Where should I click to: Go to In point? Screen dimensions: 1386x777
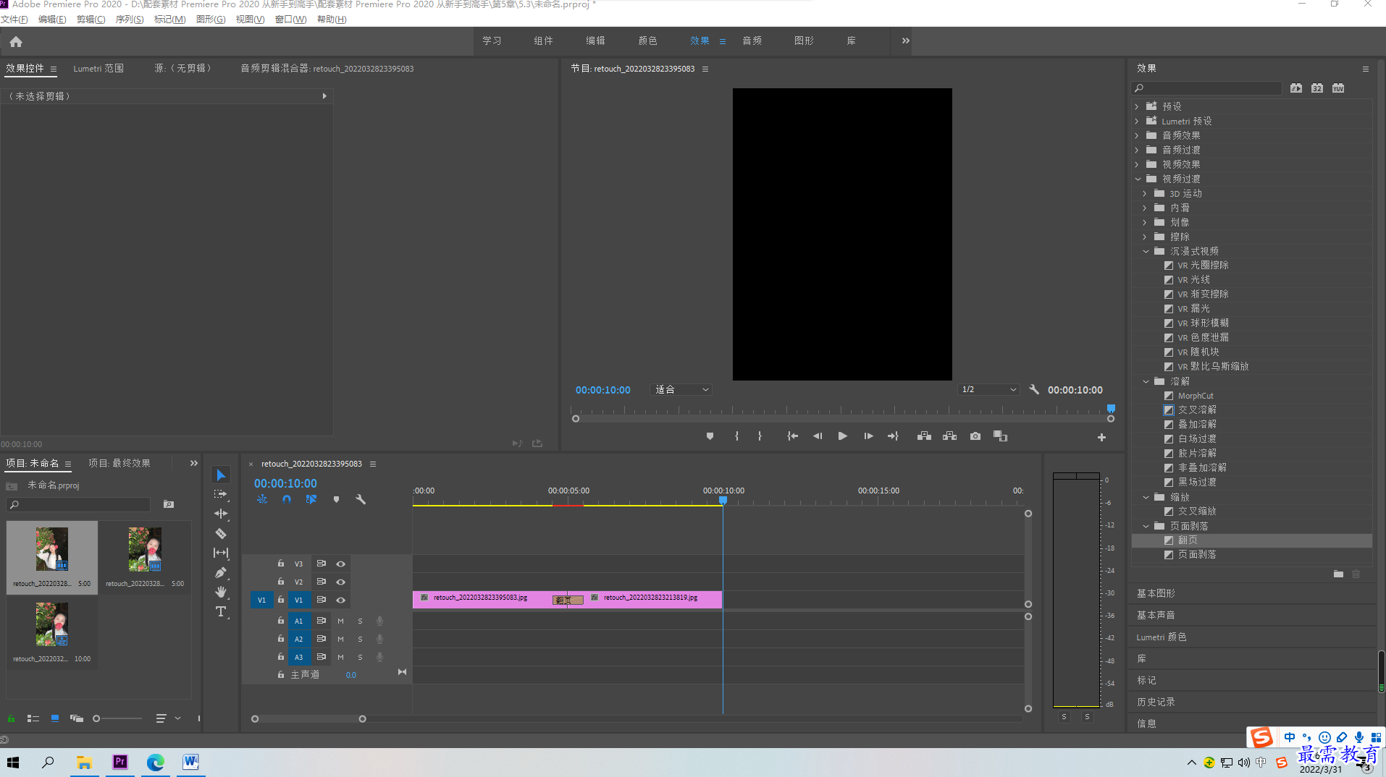(793, 436)
